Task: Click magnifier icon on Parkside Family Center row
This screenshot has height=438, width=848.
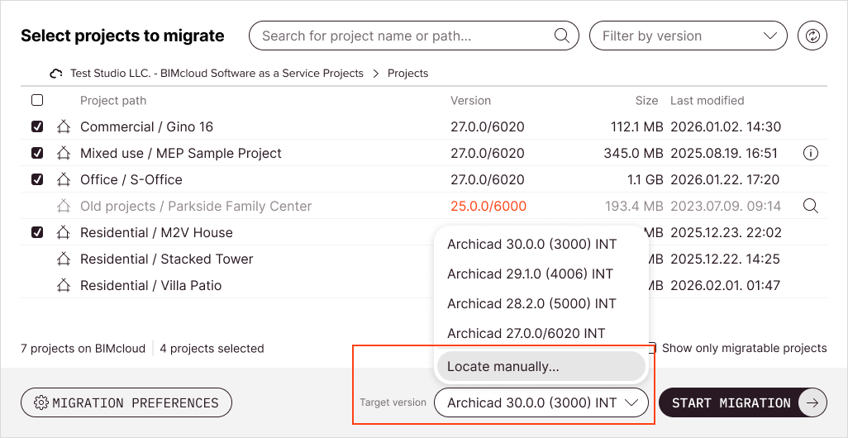Action: point(810,206)
